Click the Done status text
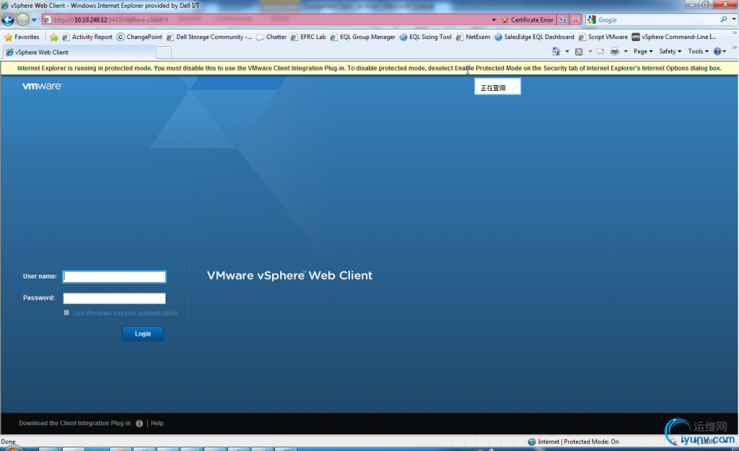The width and height of the screenshot is (739, 451). 8,442
